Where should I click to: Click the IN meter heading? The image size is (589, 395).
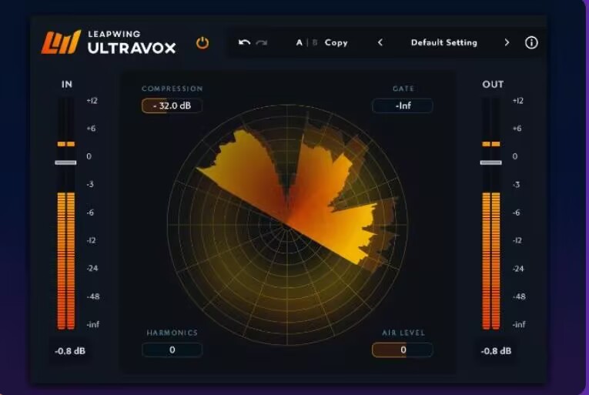pyautogui.click(x=67, y=84)
